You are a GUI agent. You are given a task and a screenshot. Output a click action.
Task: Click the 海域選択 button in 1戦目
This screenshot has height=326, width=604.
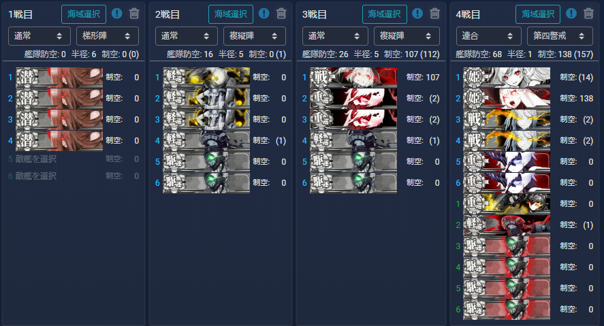(x=84, y=14)
